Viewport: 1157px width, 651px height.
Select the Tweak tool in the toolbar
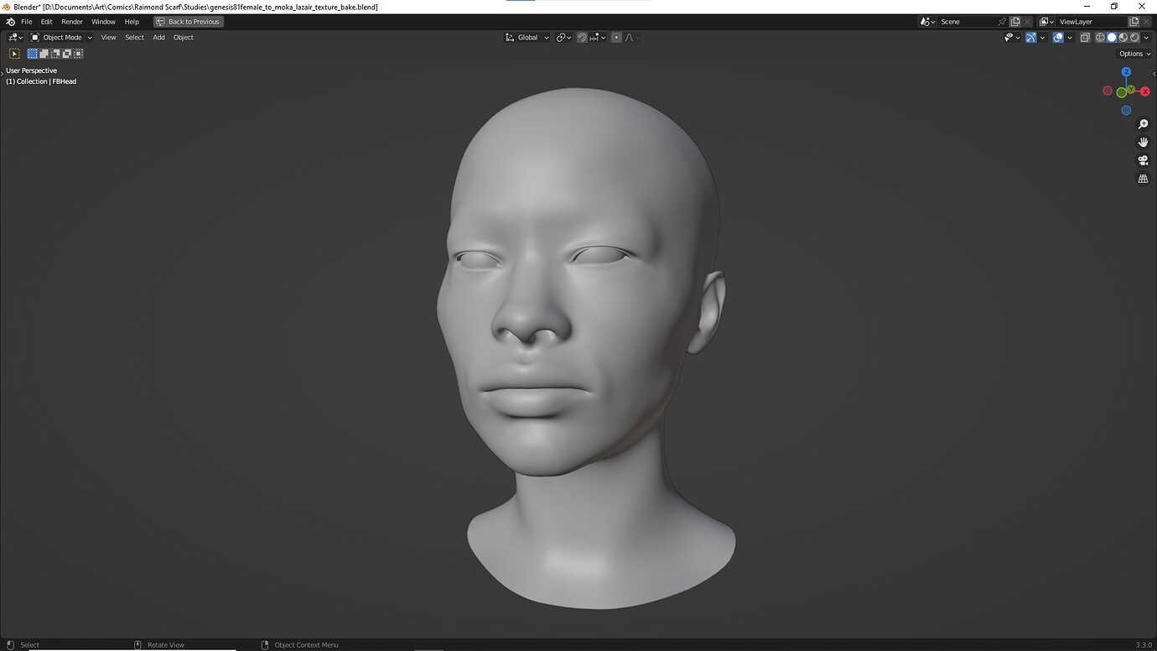pyautogui.click(x=13, y=53)
